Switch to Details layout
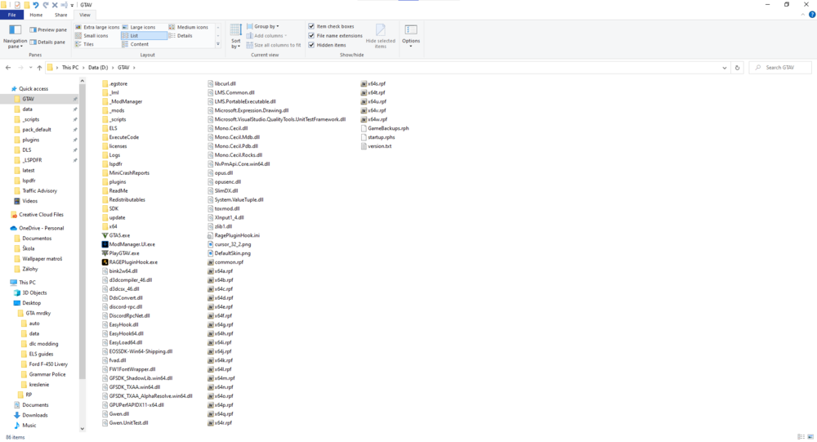 181,35
